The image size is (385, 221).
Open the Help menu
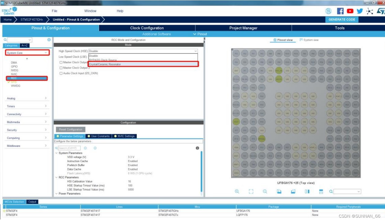coord(120,11)
